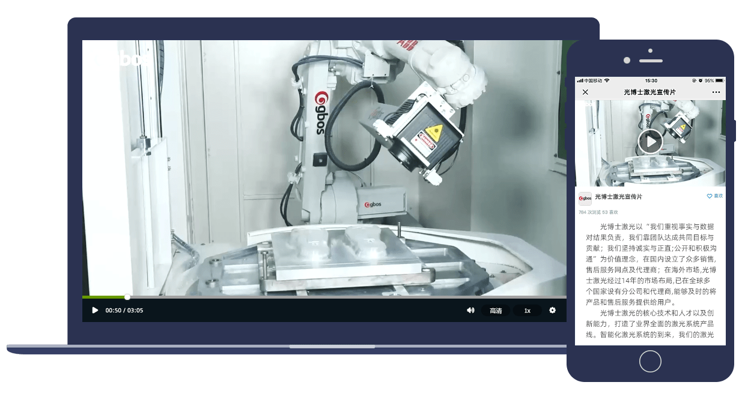Click the 00:50 / 03:05 time display

pyautogui.click(x=124, y=311)
